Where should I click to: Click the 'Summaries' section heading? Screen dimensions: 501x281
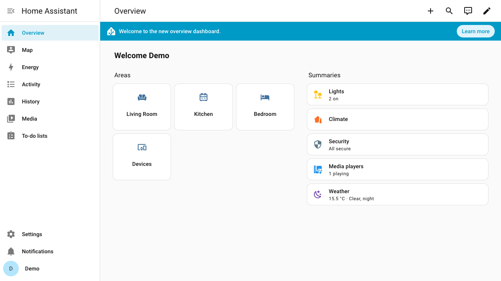pos(324,75)
